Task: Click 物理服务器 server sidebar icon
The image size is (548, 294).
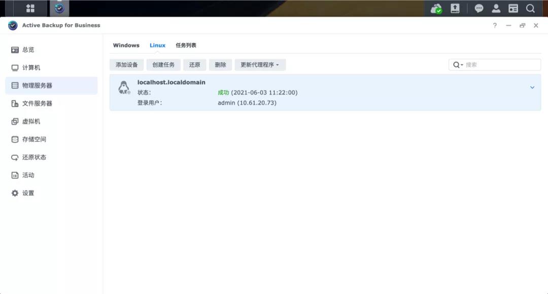Action: 15,86
